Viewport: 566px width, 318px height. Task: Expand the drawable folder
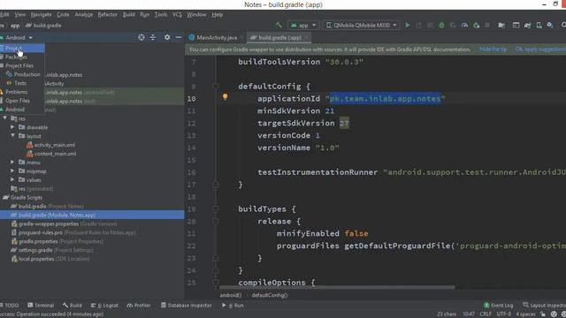coord(12,127)
